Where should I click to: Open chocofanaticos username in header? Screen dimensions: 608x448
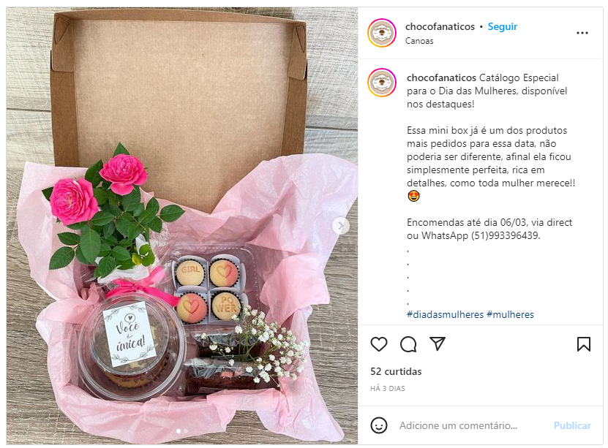440,26
